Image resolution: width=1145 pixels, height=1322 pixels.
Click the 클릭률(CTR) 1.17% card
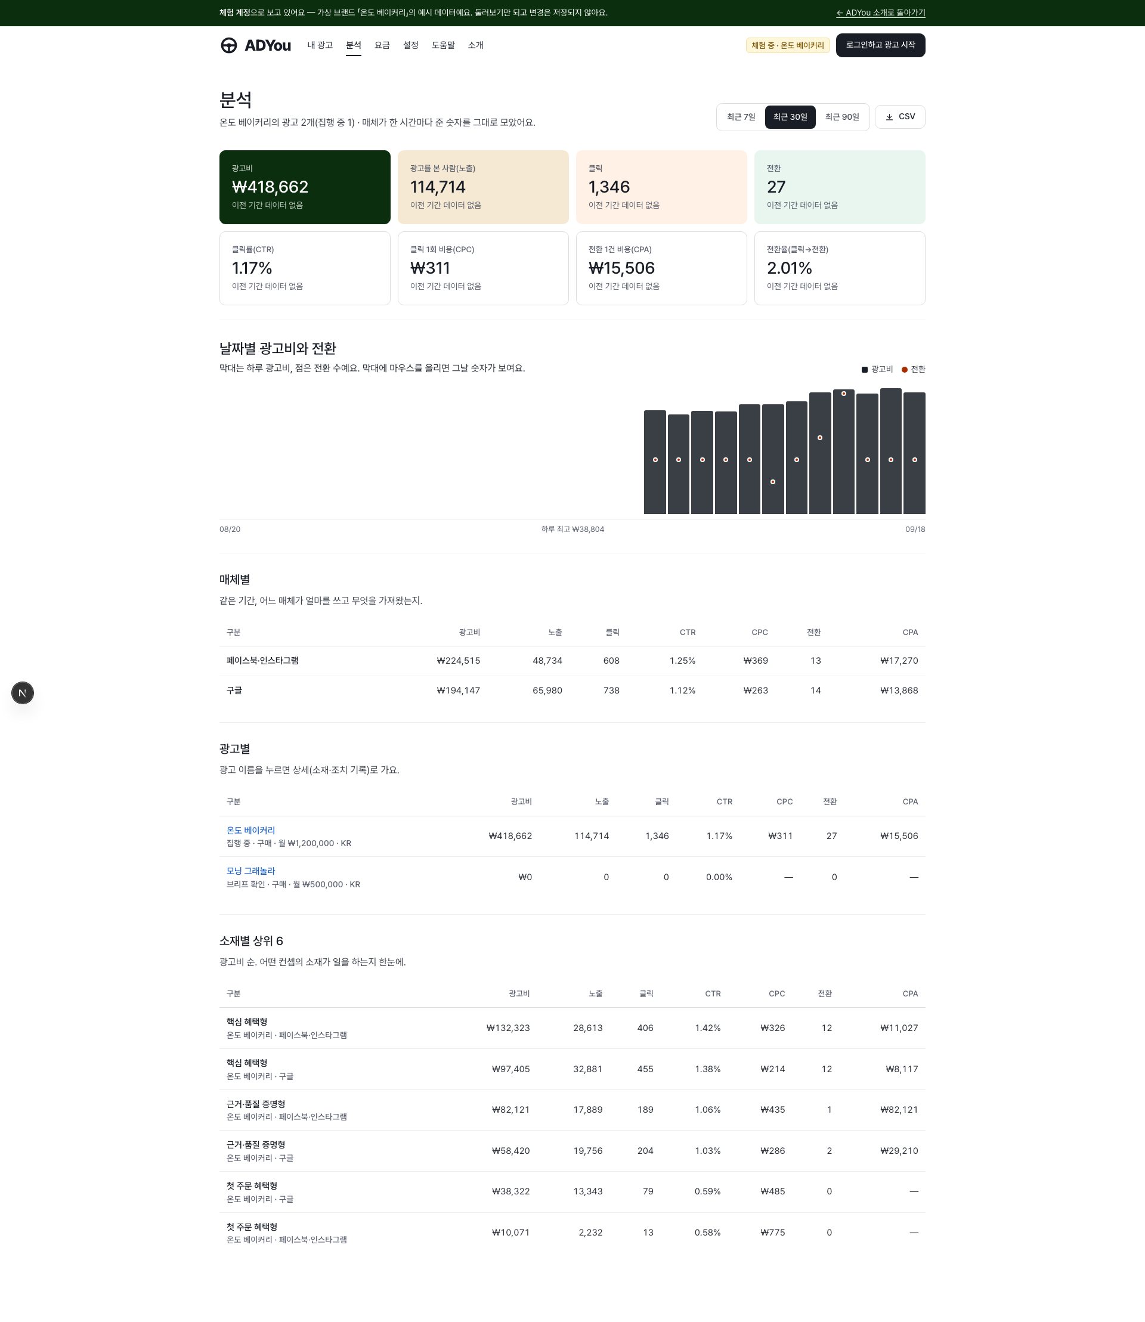coord(305,268)
